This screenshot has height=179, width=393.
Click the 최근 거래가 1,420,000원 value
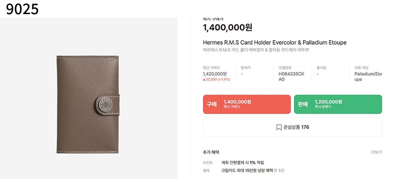click(x=215, y=74)
